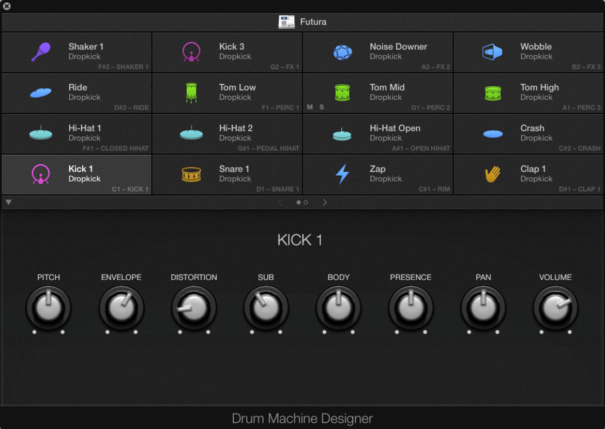Go to the next pad page
The width and height of the screenshot is (605, 429).
[325, 202]
